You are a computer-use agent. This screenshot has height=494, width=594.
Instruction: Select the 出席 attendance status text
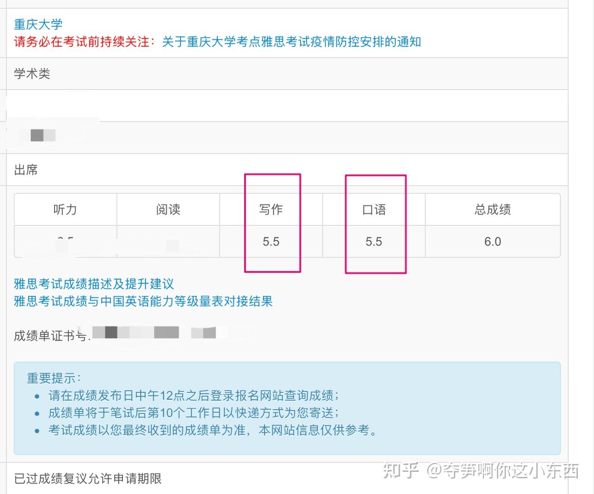(26, 170)
